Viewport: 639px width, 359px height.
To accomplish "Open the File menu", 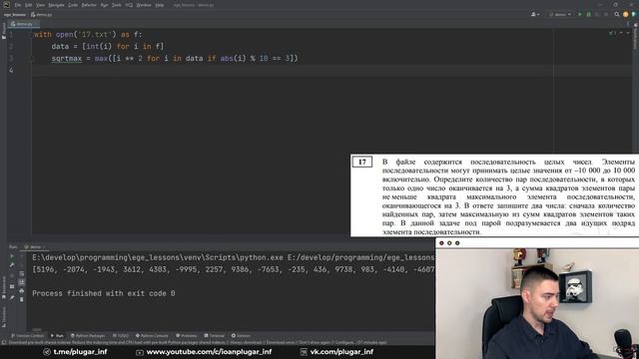I will pyautogui.click(x=18, y=5).
